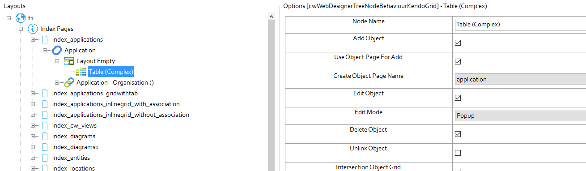Click the globe icon next to t1
Image resolution: width=586 pixels, height=171 pixels.
point(21,18)
